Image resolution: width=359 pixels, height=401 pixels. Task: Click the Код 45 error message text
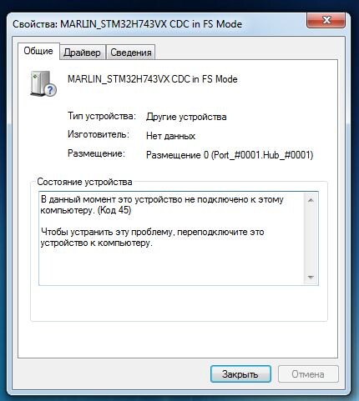(x=162, y=204)
